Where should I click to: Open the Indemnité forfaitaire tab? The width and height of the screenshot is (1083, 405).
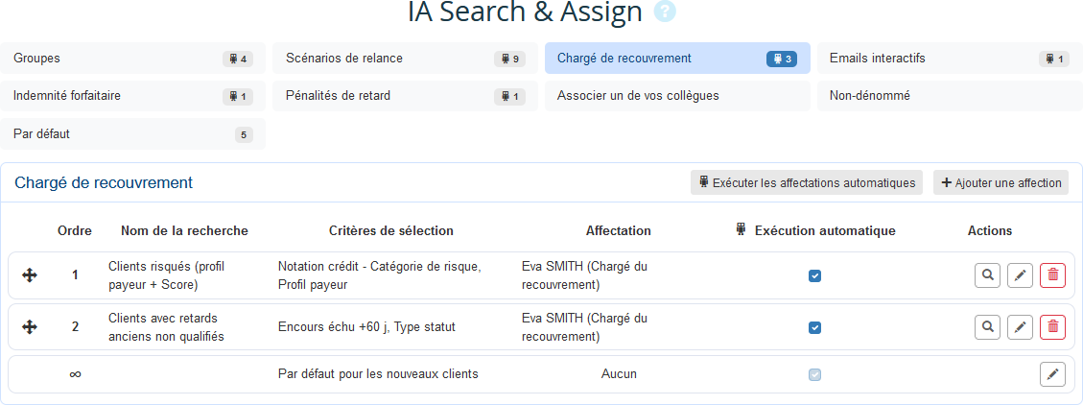pyautogui.click(x=132, y=96)
